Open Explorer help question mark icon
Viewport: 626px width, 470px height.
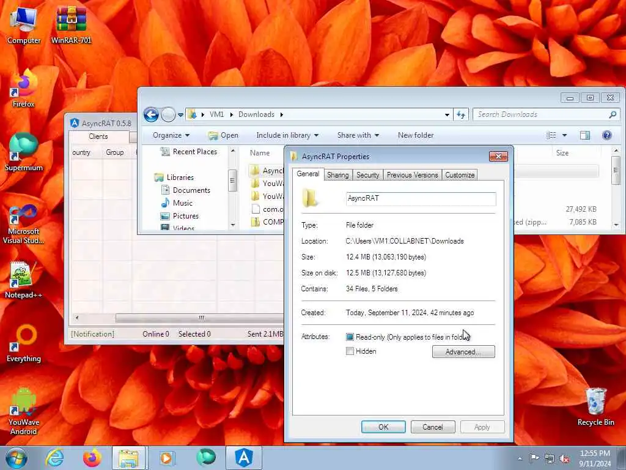(607, 135)
